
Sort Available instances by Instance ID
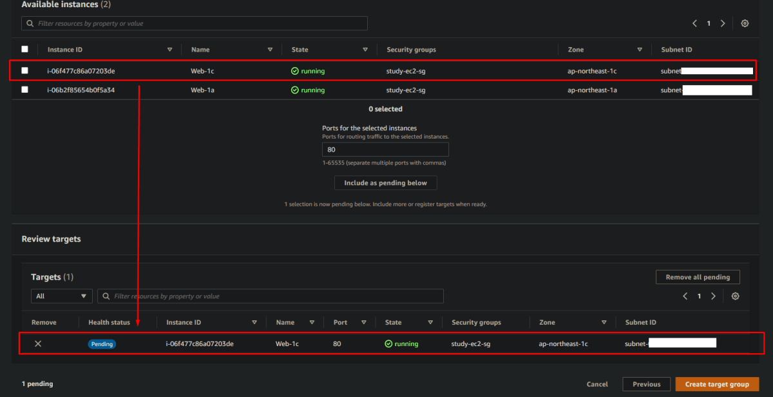(170, 50)
